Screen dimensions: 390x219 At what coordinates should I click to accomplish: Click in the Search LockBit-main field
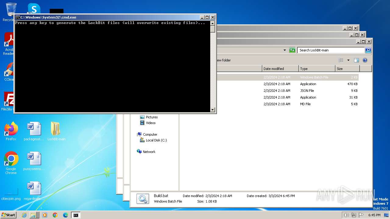pos(331,50)
